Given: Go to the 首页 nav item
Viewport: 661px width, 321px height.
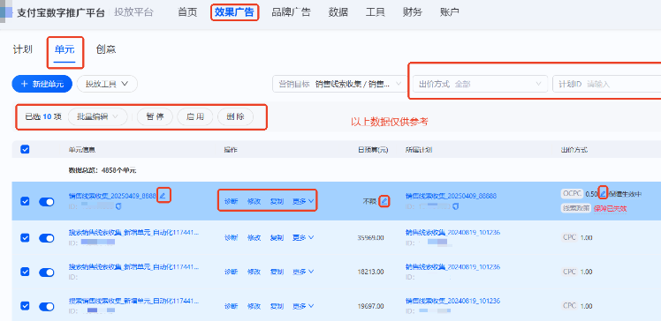Looking at the screenshot, I should point(187,12).
